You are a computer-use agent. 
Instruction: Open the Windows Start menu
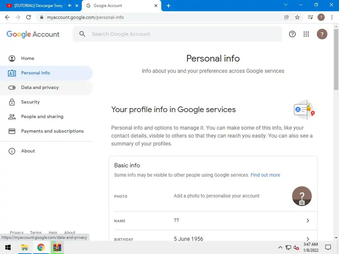pos(8,247)
